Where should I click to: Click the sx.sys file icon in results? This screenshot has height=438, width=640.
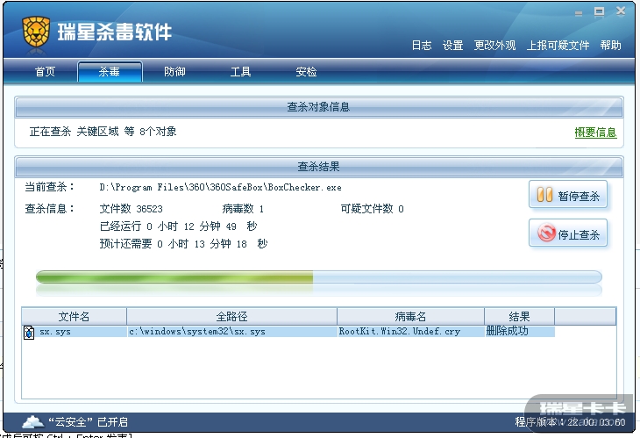tap(29, 332)
